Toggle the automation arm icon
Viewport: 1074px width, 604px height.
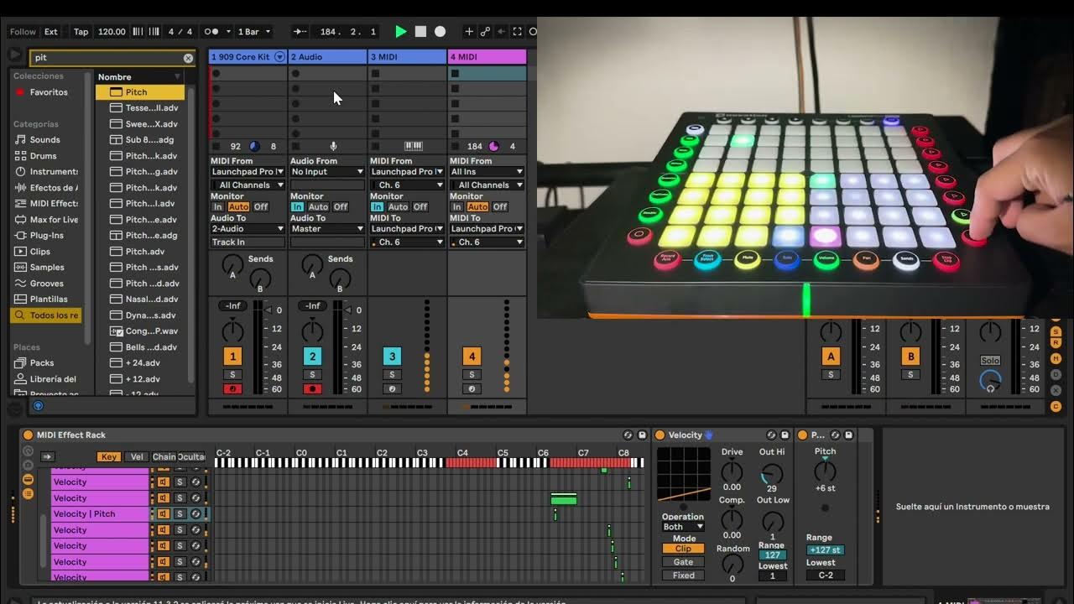click(485, 32)
